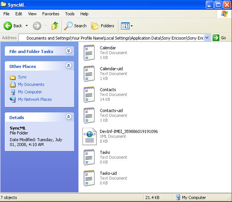
Task: Open the File menu
Action: (x=6, y=14)
